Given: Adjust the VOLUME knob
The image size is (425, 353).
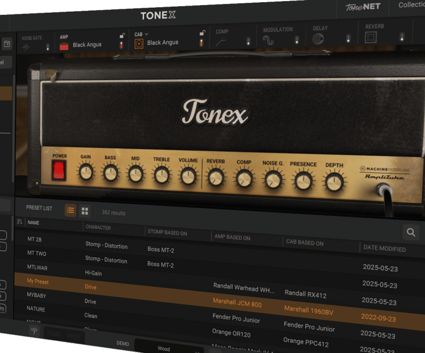Looking at the screenshot, I should click(188, 176).
